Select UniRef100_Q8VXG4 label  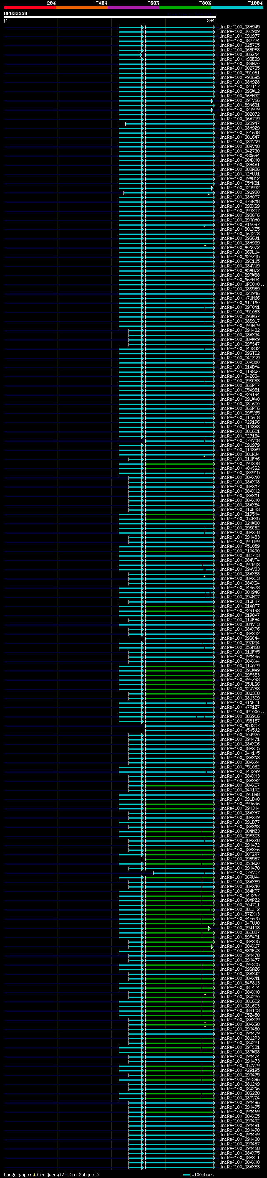[x=239, y=583]
